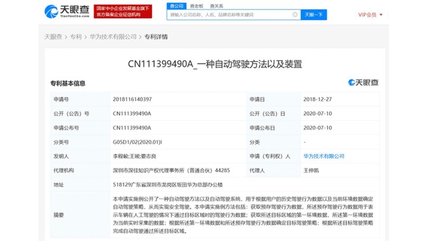Select the 查公司 search tab
This screenshot has width=428, height=241.
[x=176, y=5]
